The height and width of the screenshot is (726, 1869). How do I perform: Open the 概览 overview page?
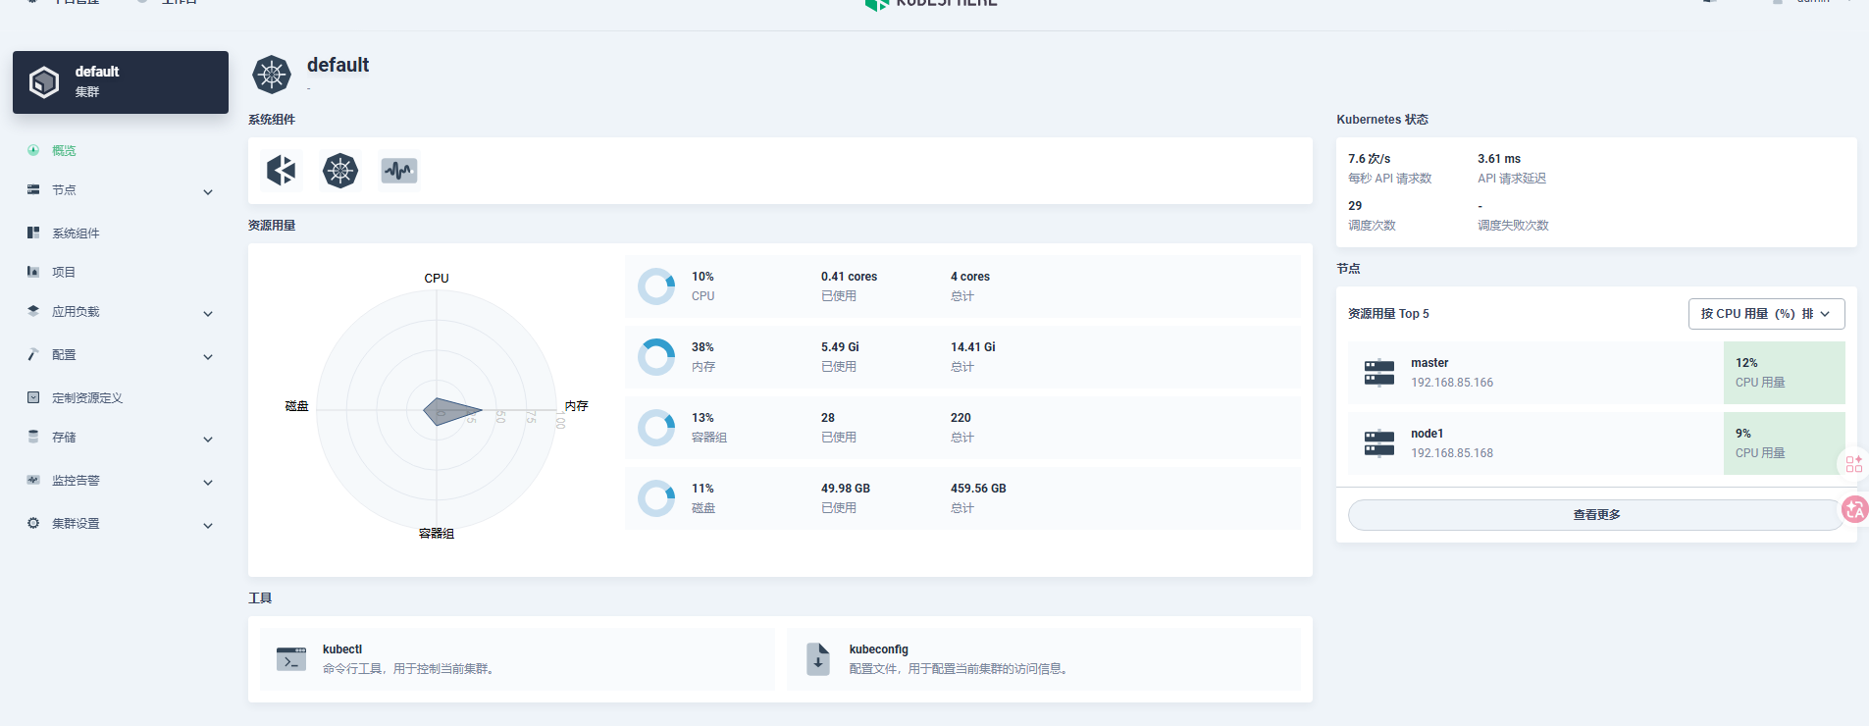(64, 151)
